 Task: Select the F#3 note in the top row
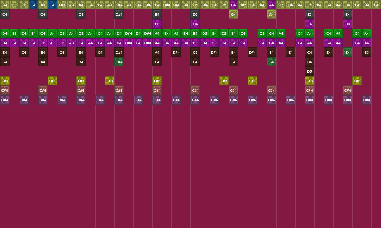tap(62, 5)
